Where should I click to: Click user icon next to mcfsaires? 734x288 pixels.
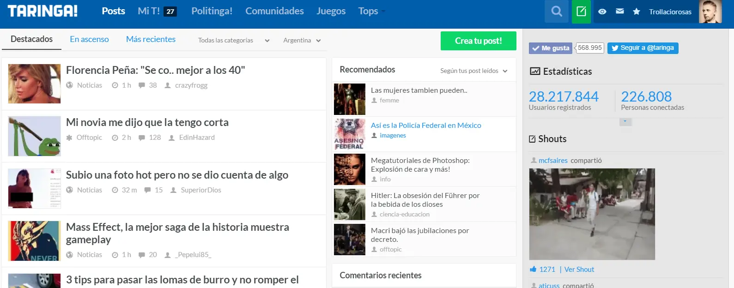coord(534,160)
